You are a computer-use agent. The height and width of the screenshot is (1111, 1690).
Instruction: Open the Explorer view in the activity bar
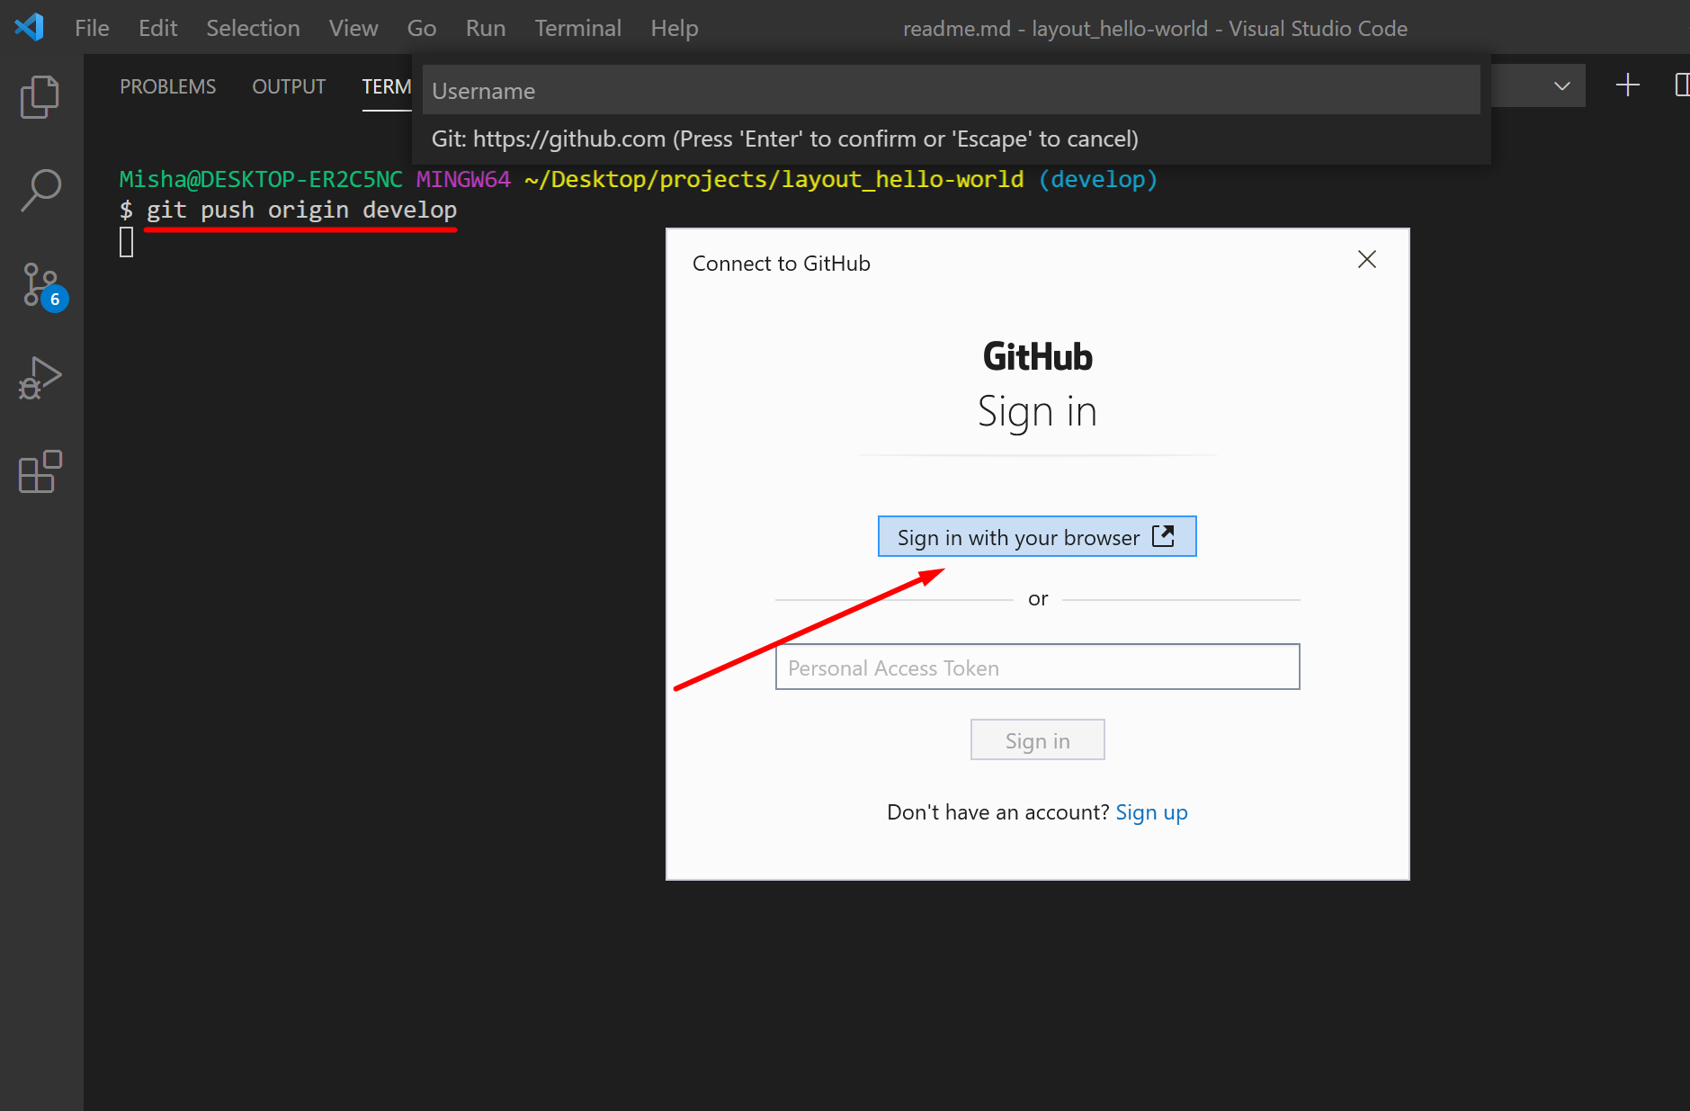[40, 96]
